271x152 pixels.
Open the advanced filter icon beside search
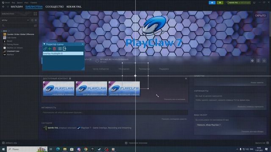pos(35,26)
